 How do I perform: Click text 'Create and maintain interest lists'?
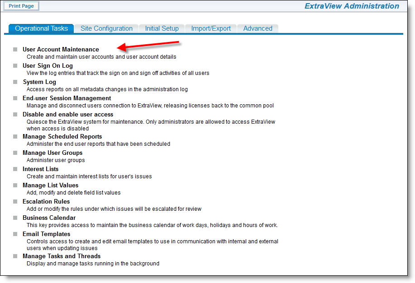[89, 176]
